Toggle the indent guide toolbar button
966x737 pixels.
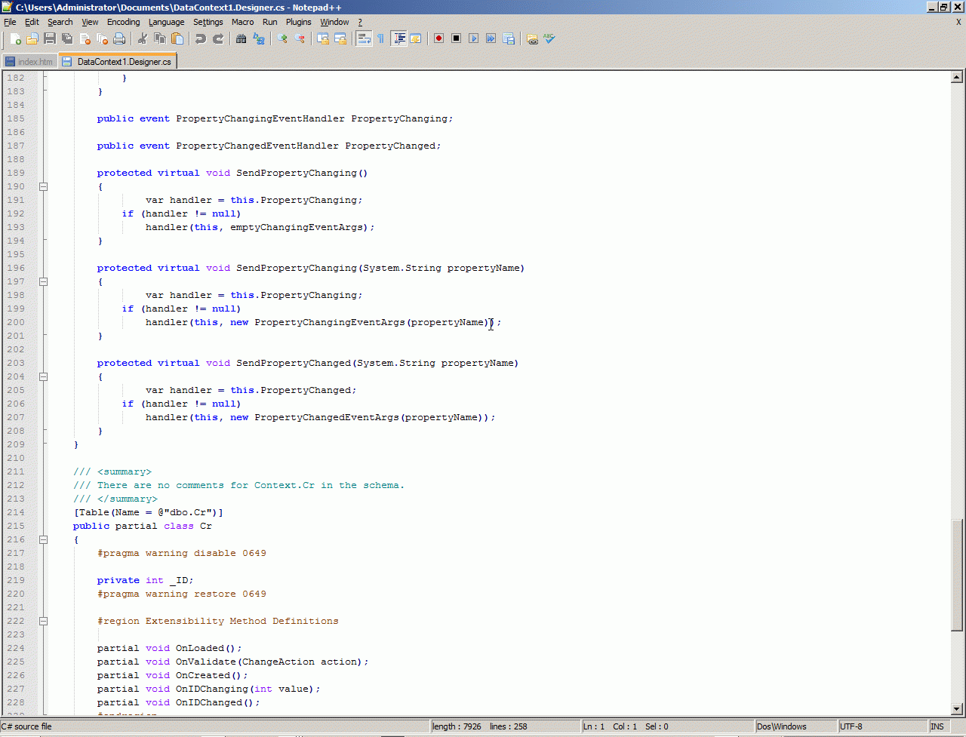pyautogui.click(x=398, y=38)
